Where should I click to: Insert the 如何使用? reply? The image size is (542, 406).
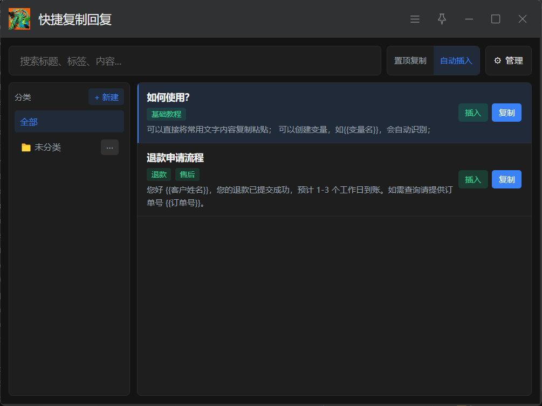click(x=473, y=113)
